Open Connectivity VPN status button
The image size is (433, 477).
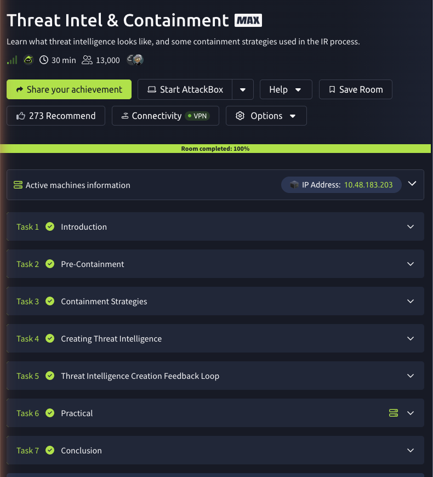166,116
